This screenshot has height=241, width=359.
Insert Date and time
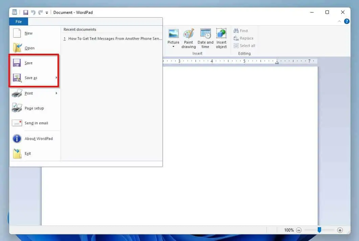tap(205, 39)
